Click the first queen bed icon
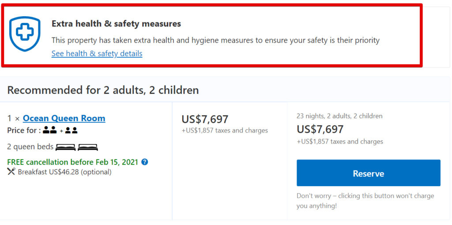The width and height of the screenshot is (452, 225). (65, 147)
